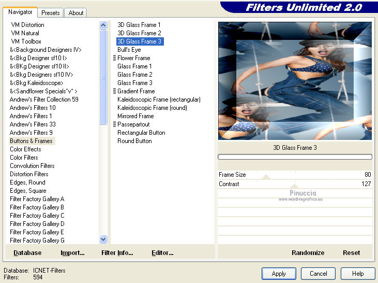Select Filter Factory Gallery C
378x283 pixels.
coord(37,215)
